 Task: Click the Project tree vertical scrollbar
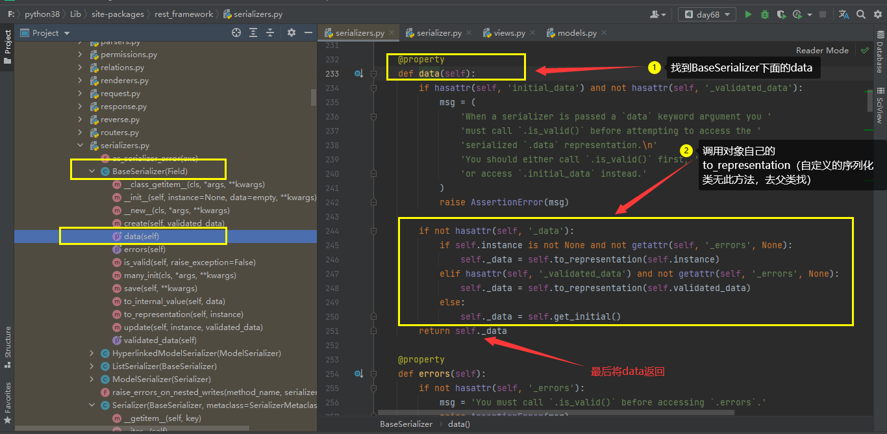point(314,97)
